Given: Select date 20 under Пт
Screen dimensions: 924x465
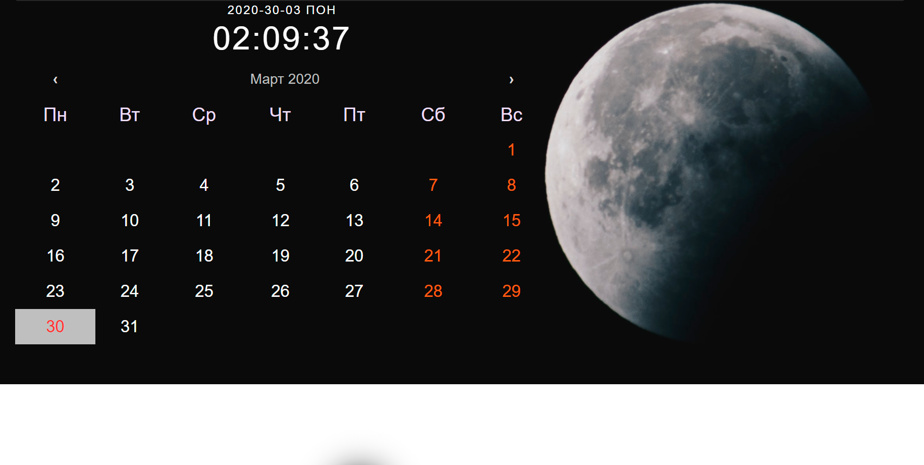Looking at the screenshot, I should click(354, 256).
